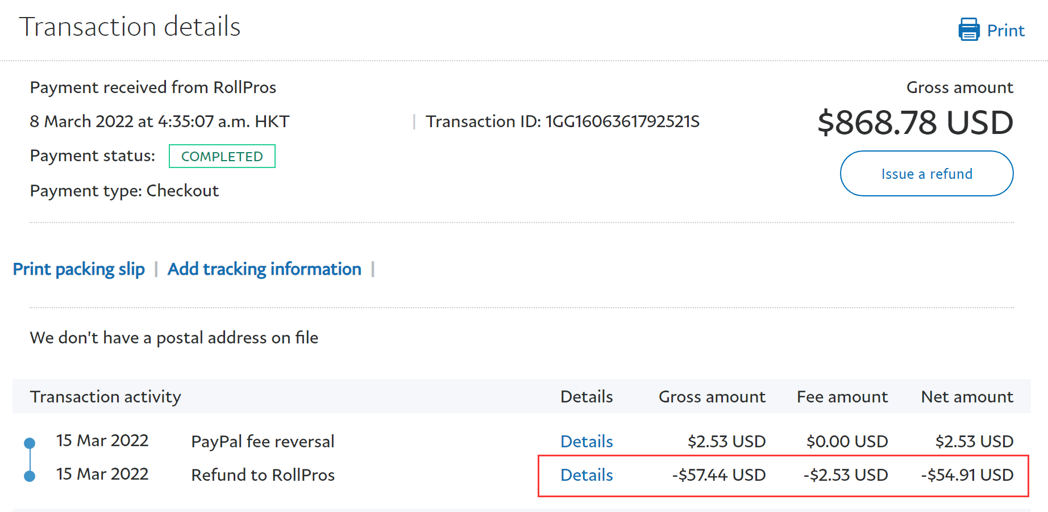Click the PayPal fee reversal activity label
Screen dimensions: 1048x512
(263, 442)
